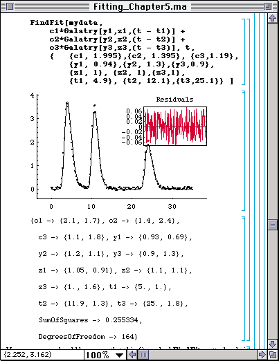Click the x-axis label 20 on plot
The height and width of the screenshot is (361, 279).
click(131, 206)
